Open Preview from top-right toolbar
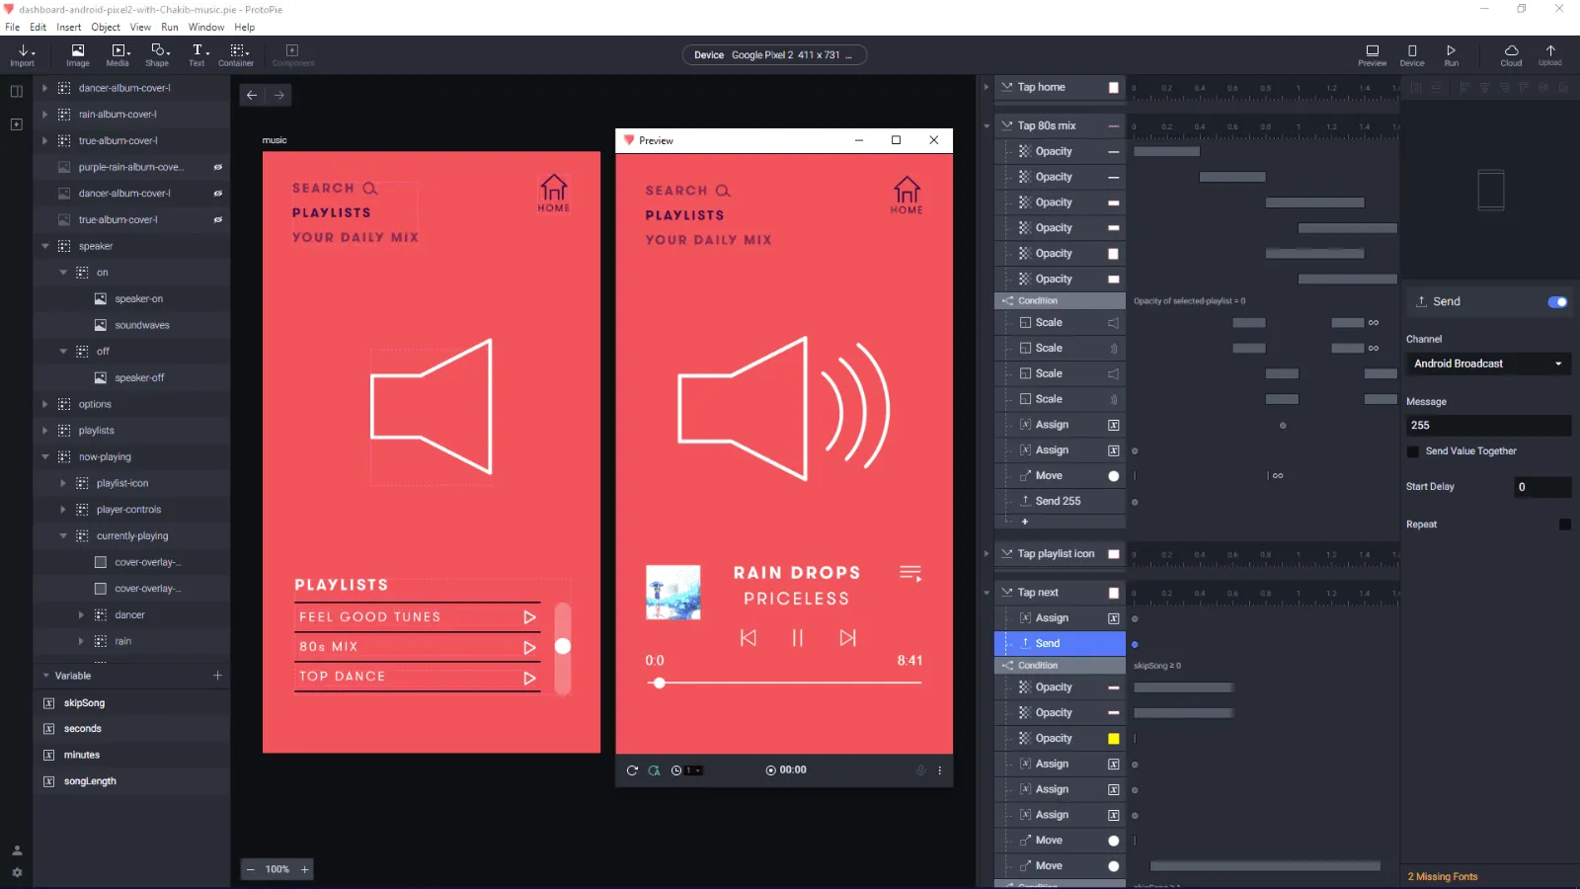 (x=1372, y=54)
